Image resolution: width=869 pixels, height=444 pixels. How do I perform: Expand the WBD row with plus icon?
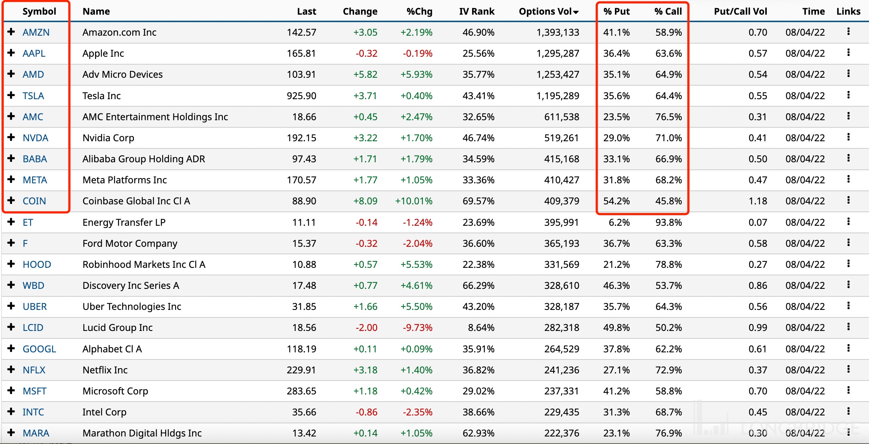(11, 285)
